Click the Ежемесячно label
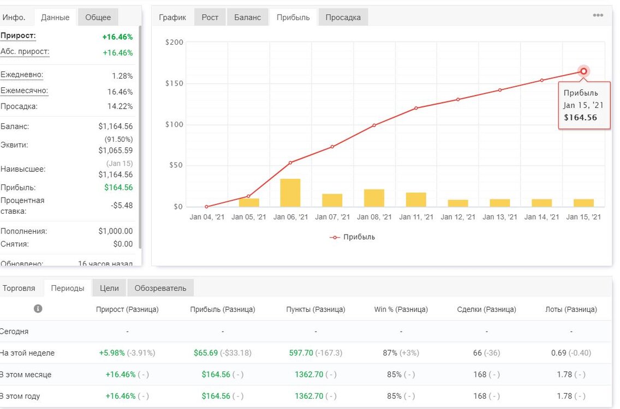The image size is (620, 409). [24, 91]
